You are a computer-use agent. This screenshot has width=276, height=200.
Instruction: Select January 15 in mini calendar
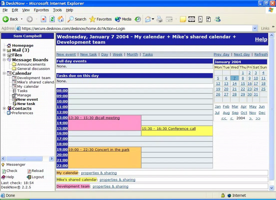point(243,83)
